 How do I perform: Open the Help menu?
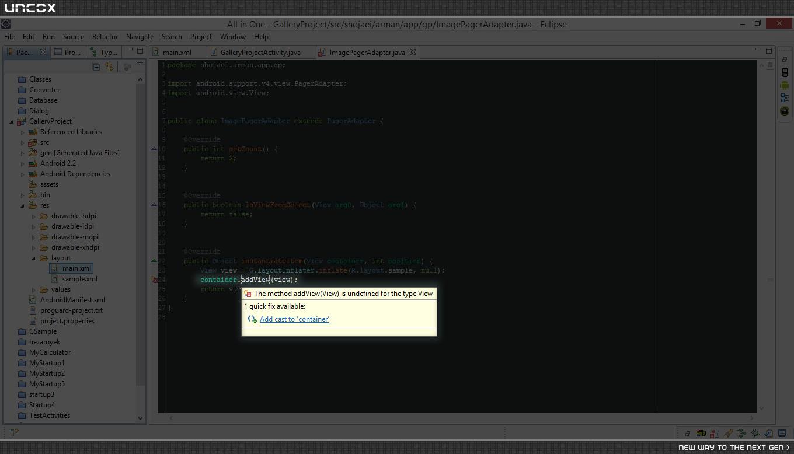(261, 37)
